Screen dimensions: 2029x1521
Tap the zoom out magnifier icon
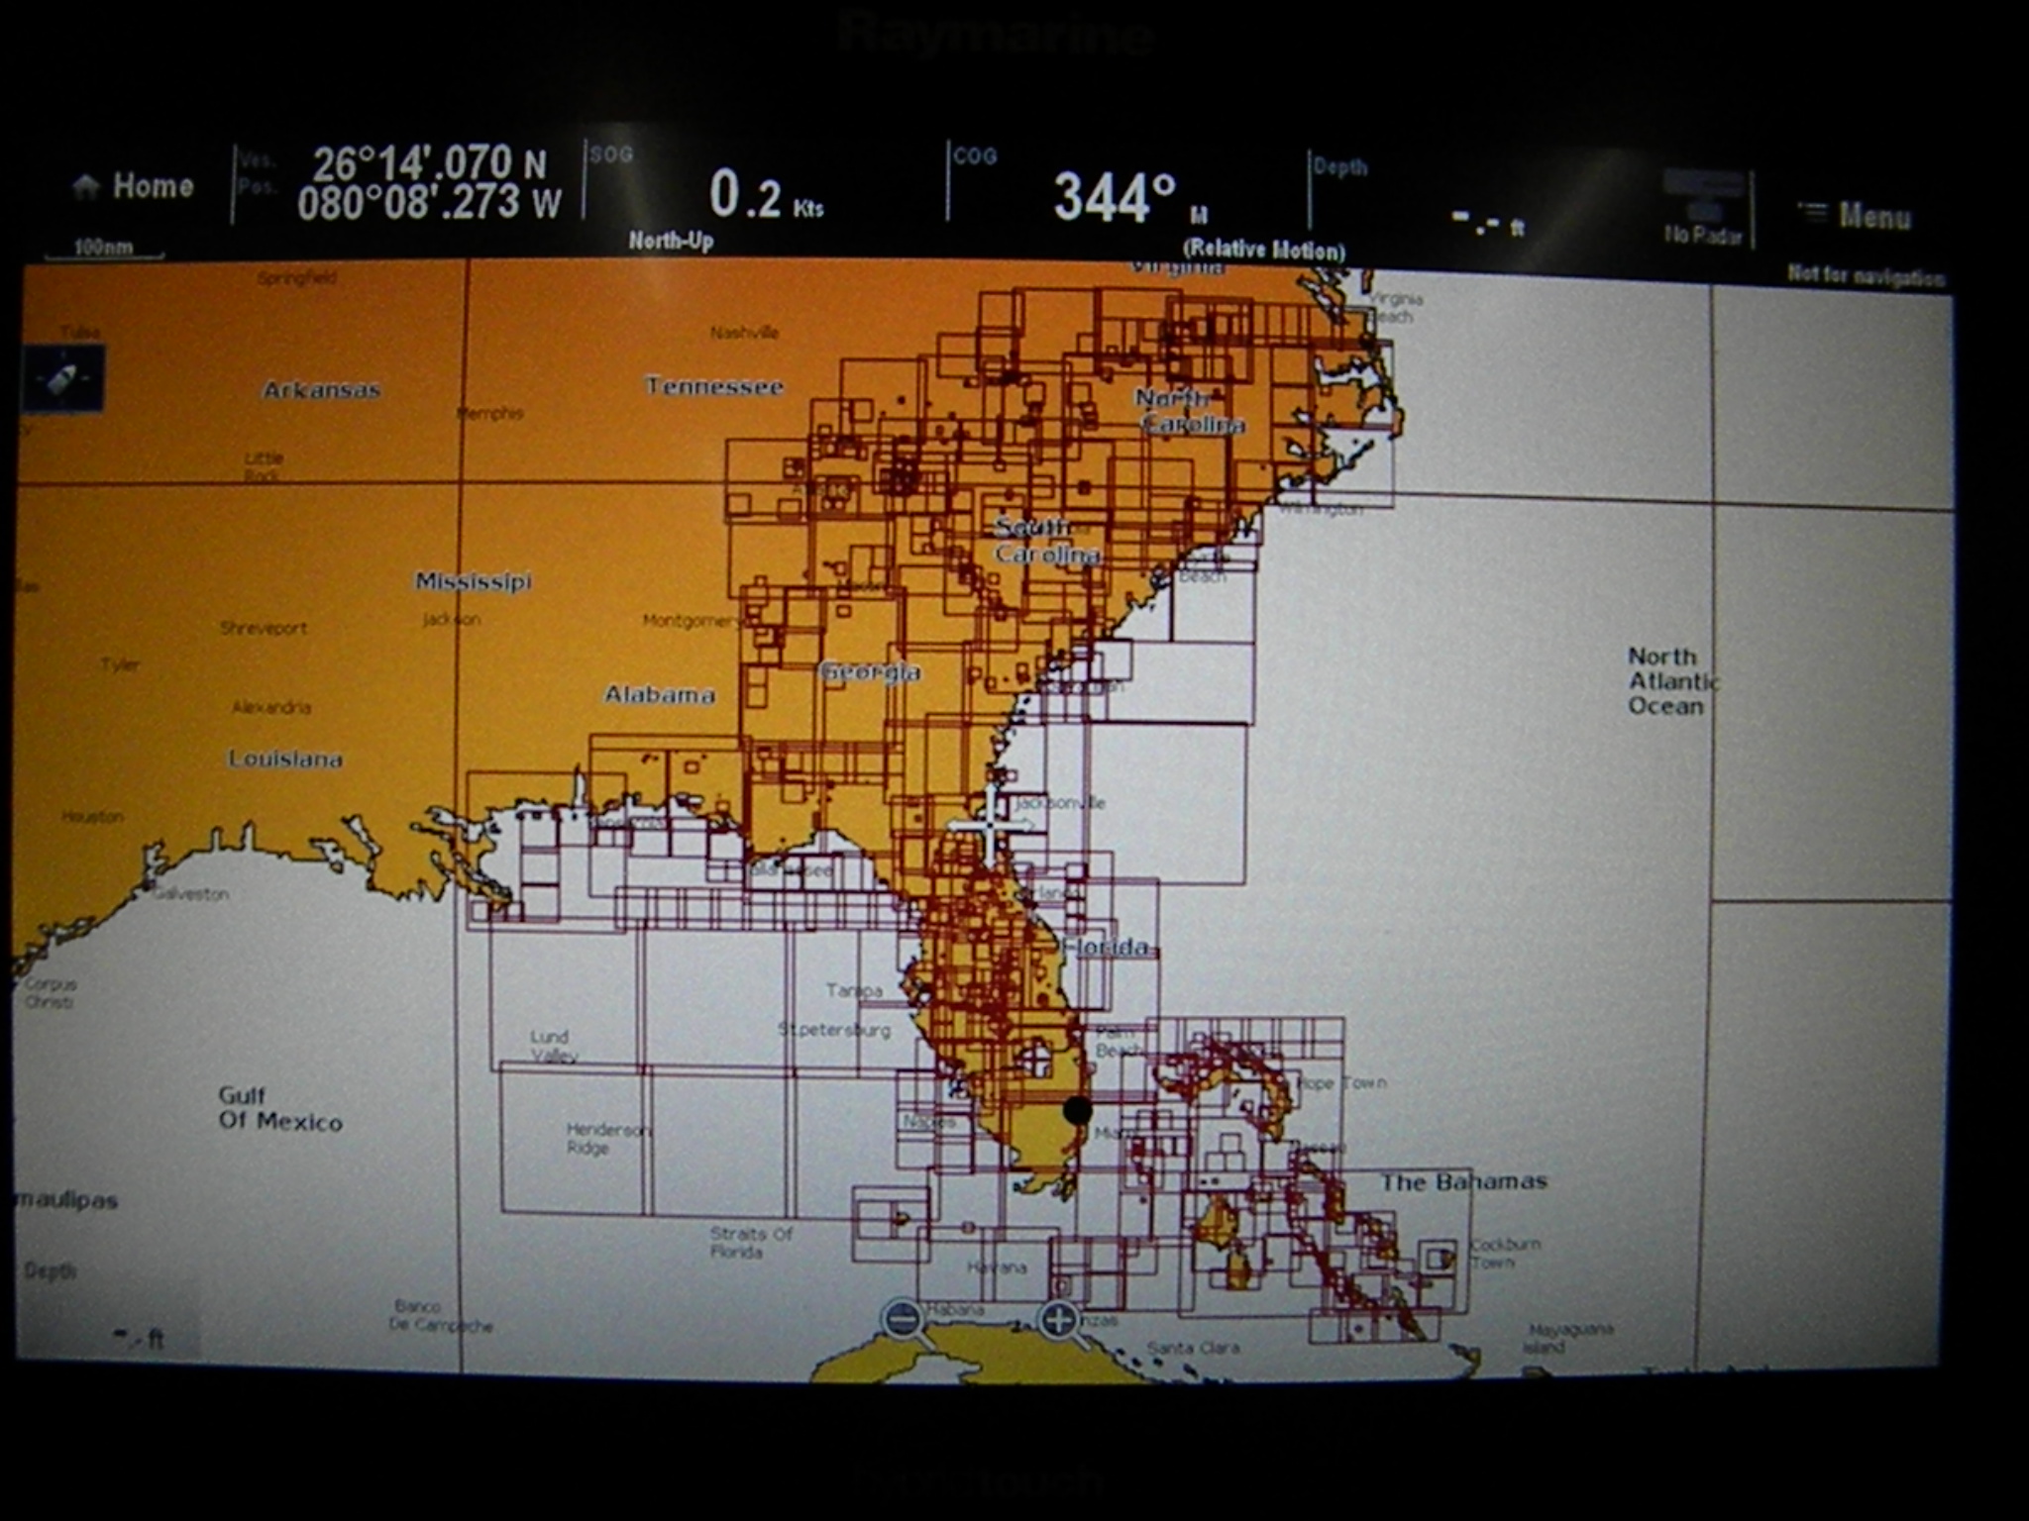point(905,1321)
